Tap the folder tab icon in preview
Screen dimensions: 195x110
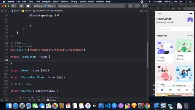coord(179,90)
